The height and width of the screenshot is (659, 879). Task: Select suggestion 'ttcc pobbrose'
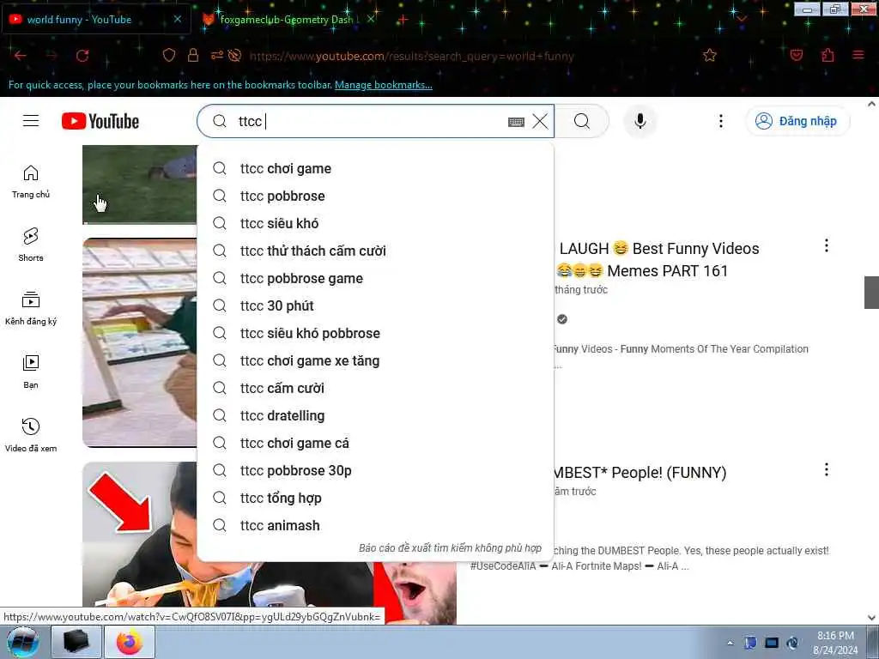click(375, 196)
